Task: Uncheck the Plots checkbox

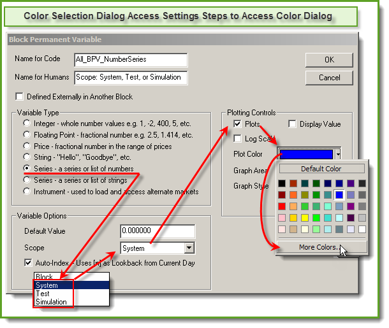Action: 238,124
